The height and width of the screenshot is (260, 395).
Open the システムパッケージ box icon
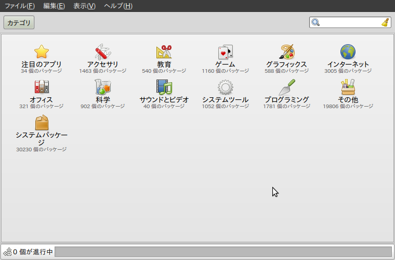click(x=42, y=122)
